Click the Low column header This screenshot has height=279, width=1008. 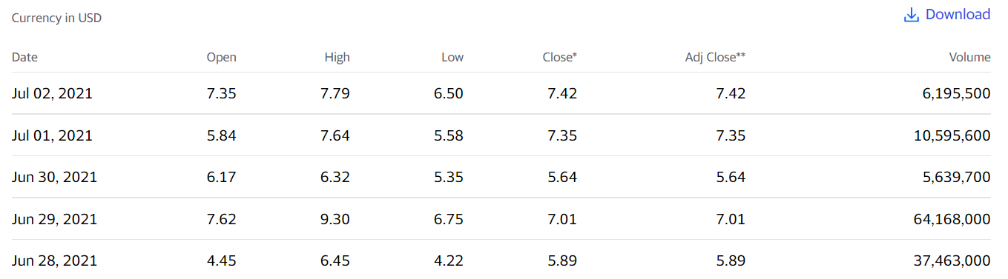click(452, 57)
